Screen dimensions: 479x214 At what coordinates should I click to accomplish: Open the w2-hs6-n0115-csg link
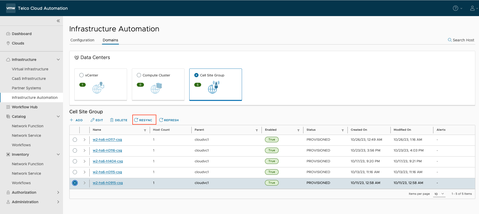(x=107, y=172)
